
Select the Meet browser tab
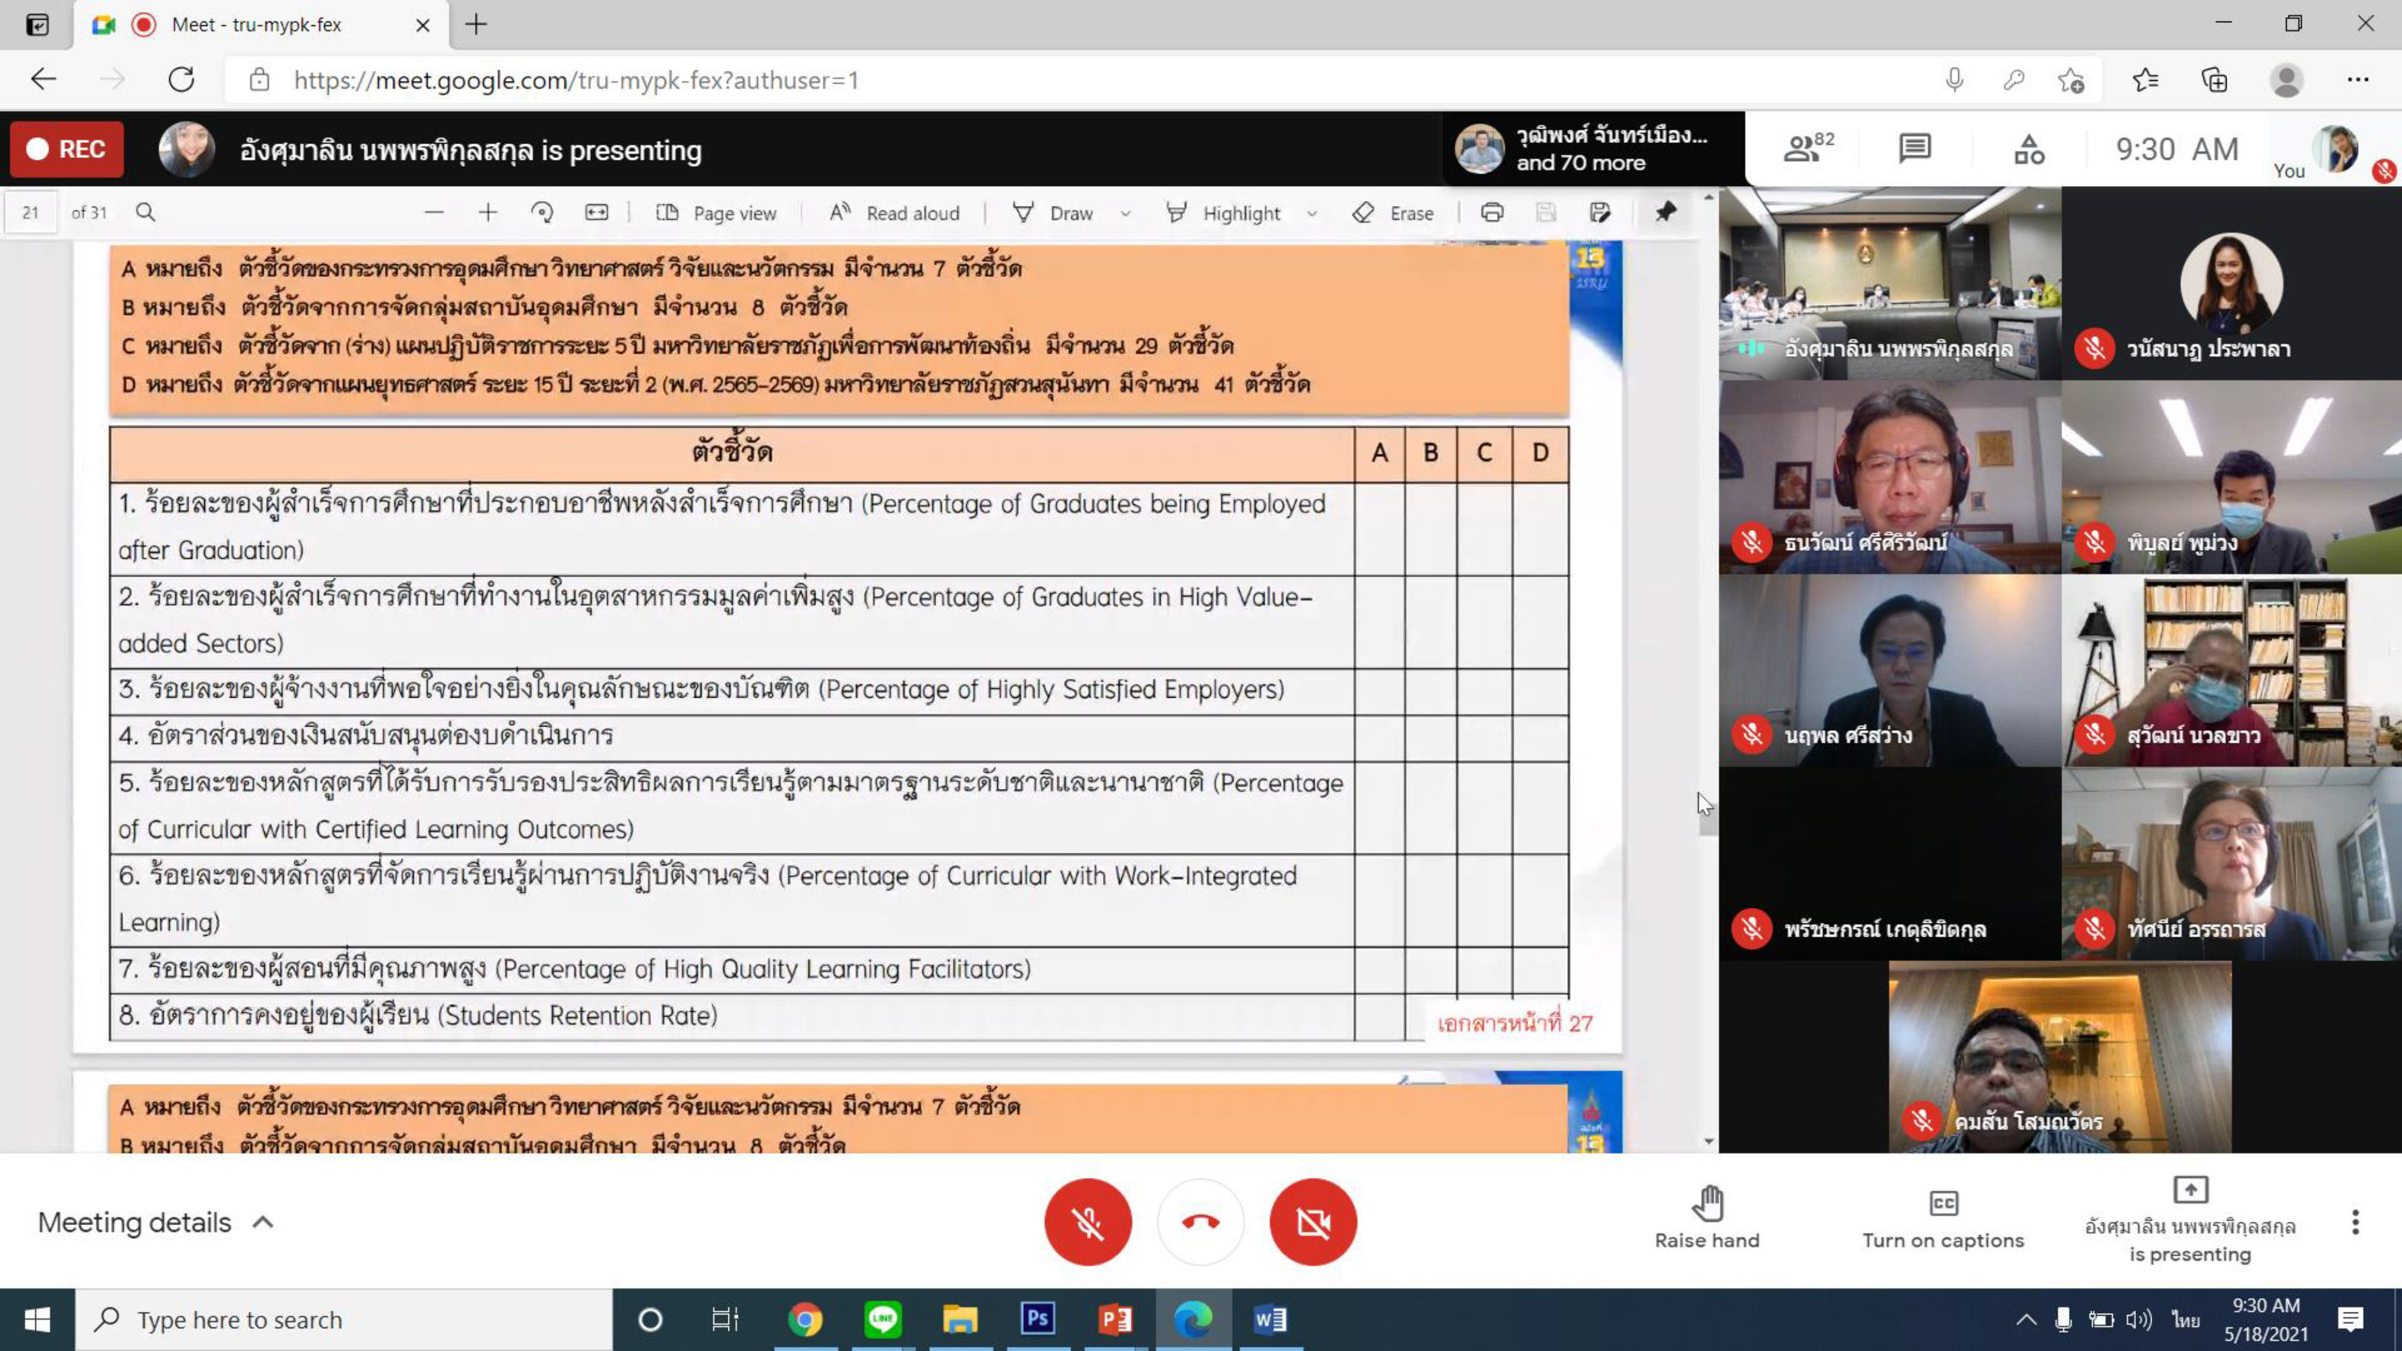click(x=256, y=25)
